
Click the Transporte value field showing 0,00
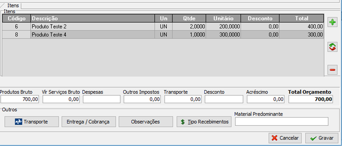pos(183,99)
